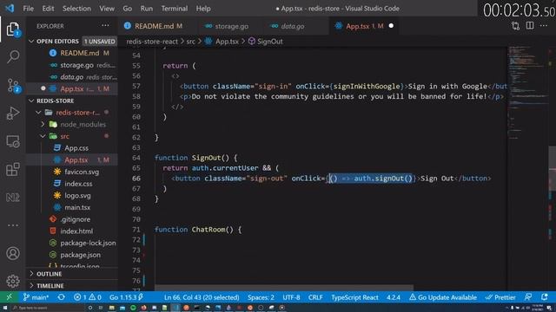Open the Edit menu
Viewport: 556px width, 312px height.
(x=48, y=9)
